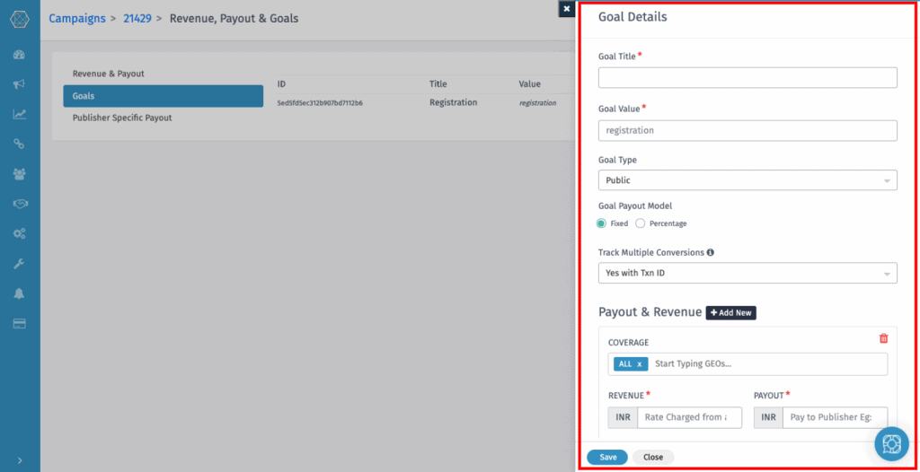The image size is (920, 472).
Task: Delete coverage row with red trash icon
Action: pos(883,338)
